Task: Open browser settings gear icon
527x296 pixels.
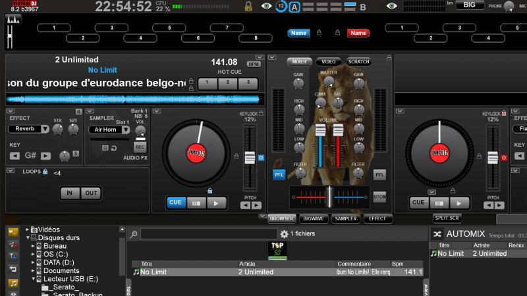Action: pos(284,234)
